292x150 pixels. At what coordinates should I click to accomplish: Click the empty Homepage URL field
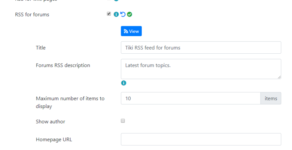point(201,139)
